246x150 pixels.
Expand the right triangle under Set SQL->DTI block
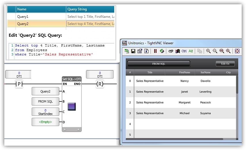tap(78, 130)
